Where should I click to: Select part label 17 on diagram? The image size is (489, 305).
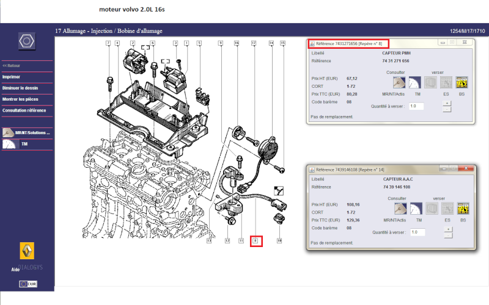pos(254,43)
